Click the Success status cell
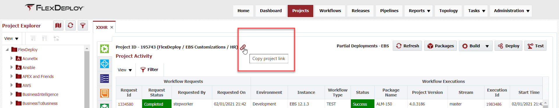This screenshot has width=559, height=108. coord(362,104)
